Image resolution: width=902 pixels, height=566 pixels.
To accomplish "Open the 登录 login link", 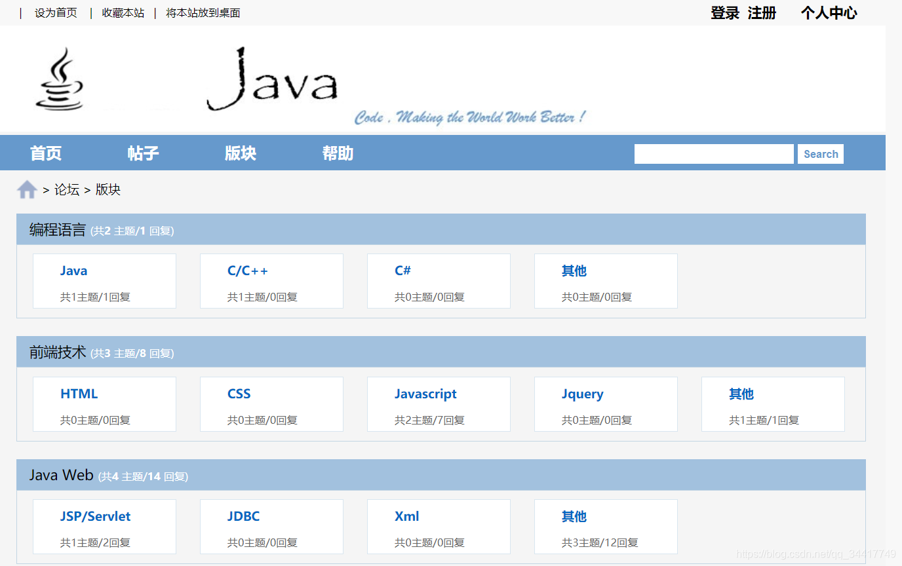I will 725,13.
